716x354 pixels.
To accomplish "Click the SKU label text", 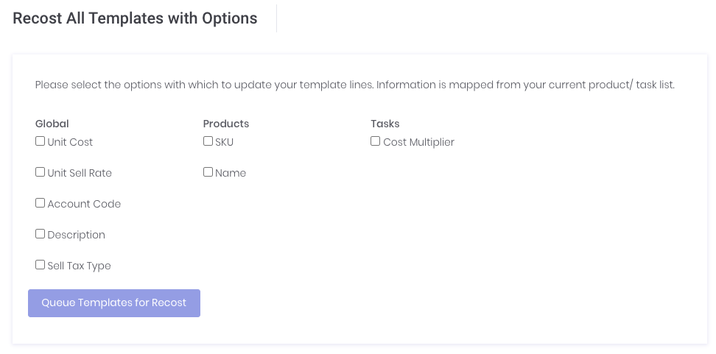I will [x=224, y=142].
